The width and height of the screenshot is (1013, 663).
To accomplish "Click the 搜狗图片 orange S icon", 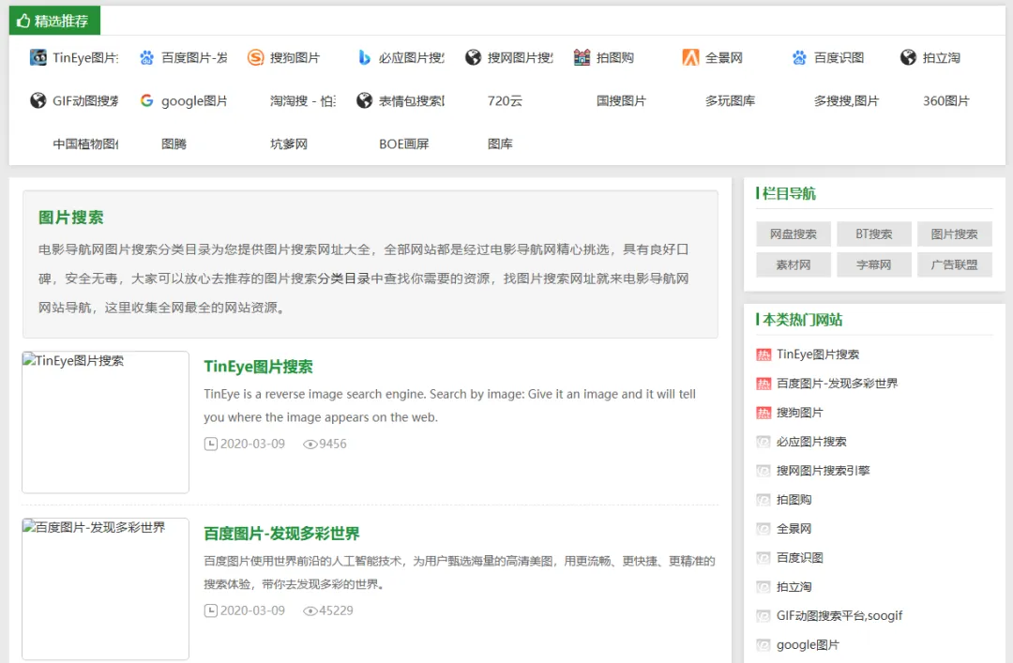I will (256, 57).
